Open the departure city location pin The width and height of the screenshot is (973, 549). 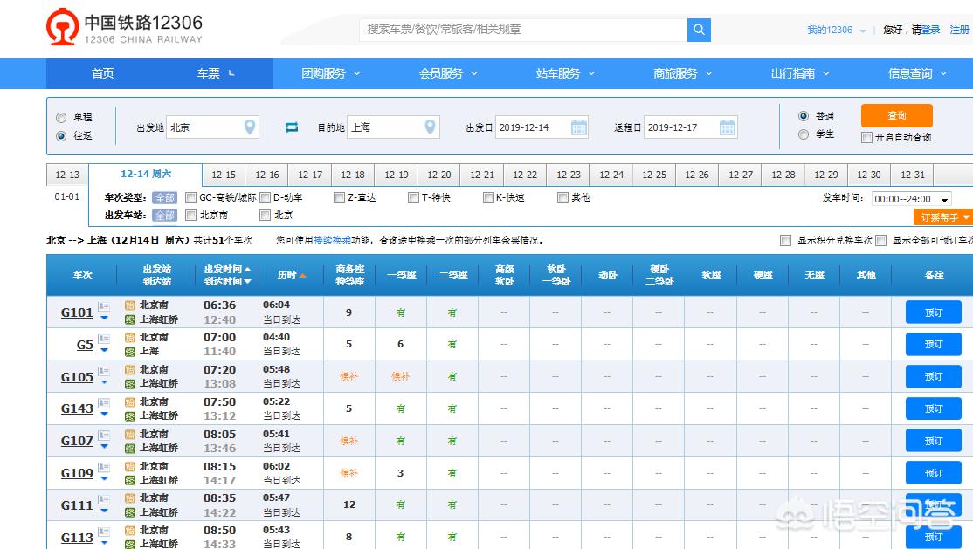(250, 127)
